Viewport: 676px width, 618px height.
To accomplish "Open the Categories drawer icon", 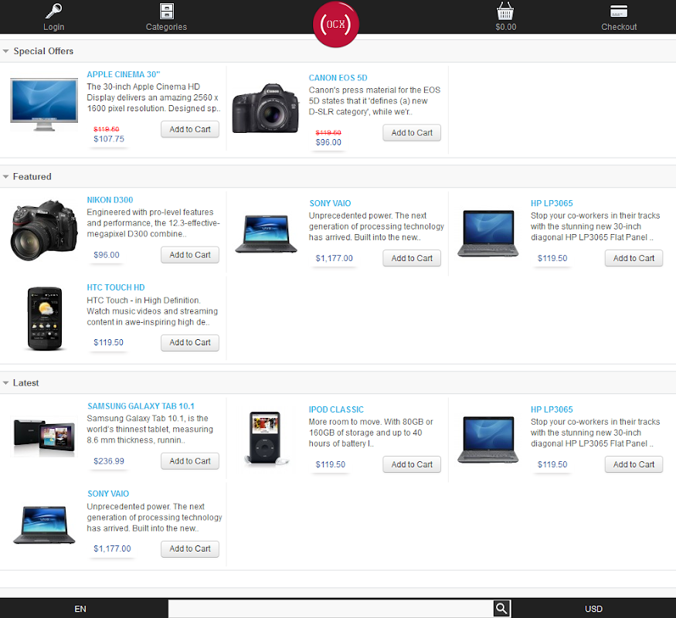I will (166, 12).
